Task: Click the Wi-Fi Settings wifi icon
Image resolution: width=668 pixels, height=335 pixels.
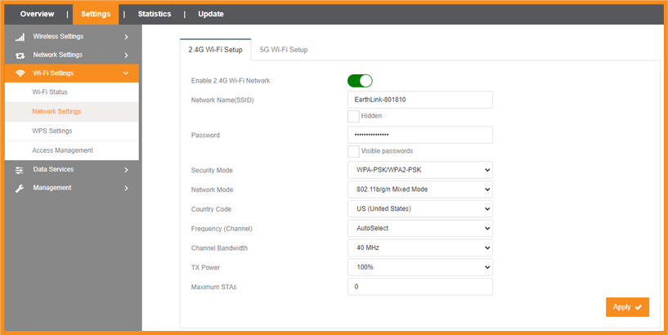Action: pyautogui.click(x=20, y=74)
